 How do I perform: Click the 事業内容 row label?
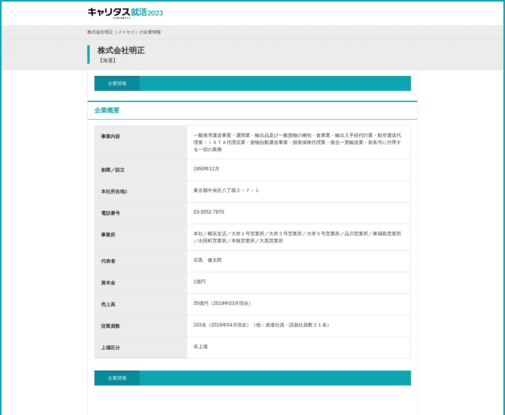[x=111, y=136]
